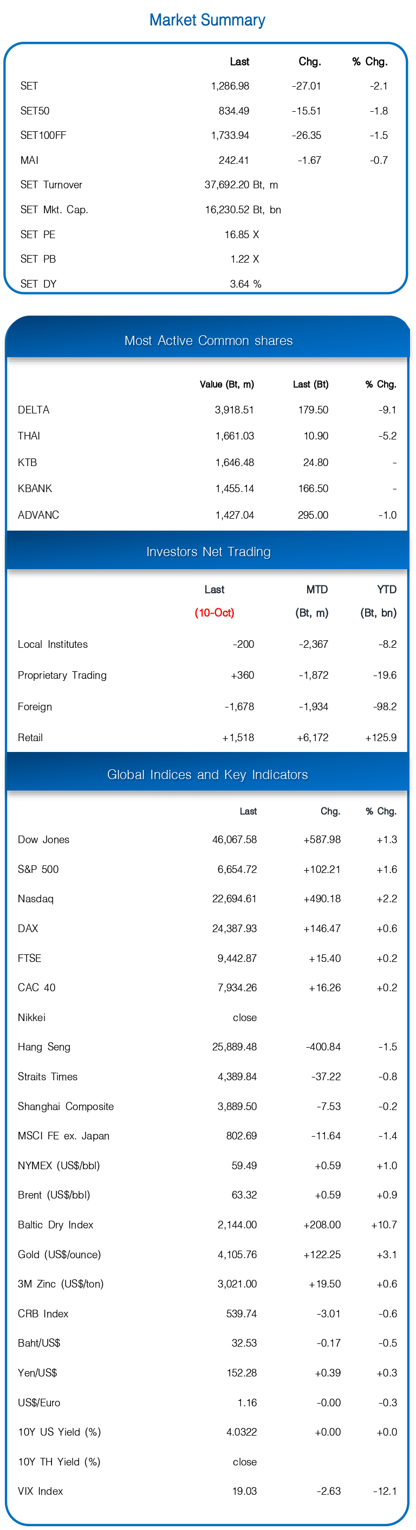Click the Retail YTD value +125.9
Screen dimensions: 416x1530
click(380, 738)
